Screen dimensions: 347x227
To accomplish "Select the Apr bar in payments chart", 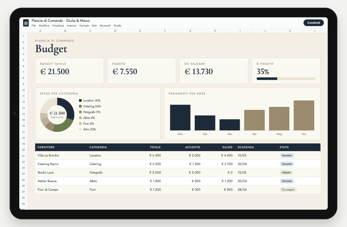I will [x=254, y=120].
